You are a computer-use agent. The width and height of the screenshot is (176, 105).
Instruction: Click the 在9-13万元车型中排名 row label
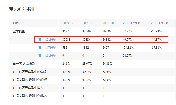28,88
